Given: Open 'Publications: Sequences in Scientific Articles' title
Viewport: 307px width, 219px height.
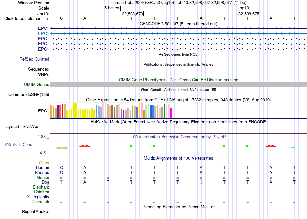Looking at the screenshot, I should pos(178,64).
